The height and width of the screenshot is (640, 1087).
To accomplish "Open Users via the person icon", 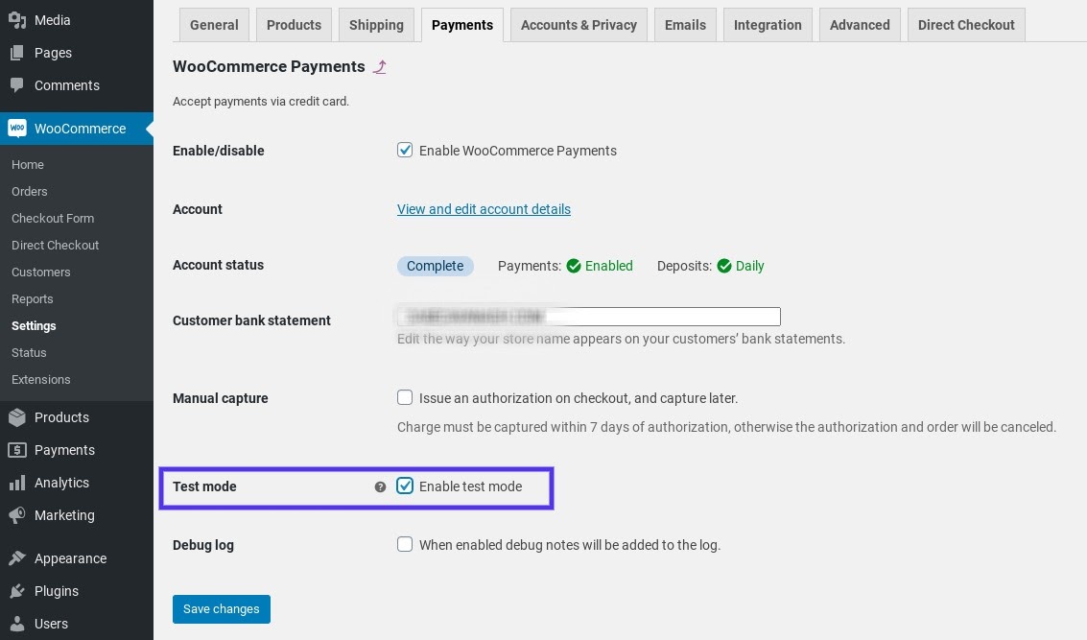I will [x=17, y=624].
